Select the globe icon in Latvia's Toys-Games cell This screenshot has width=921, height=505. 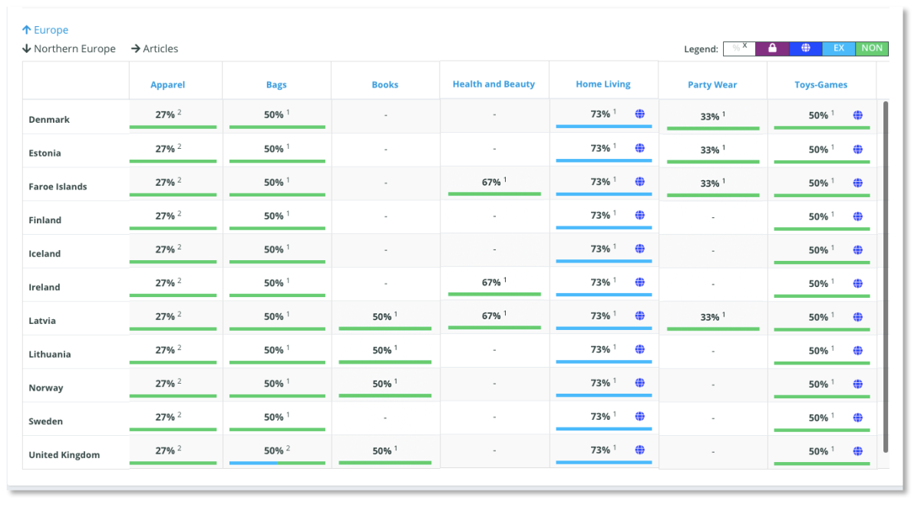pos(857,316)
